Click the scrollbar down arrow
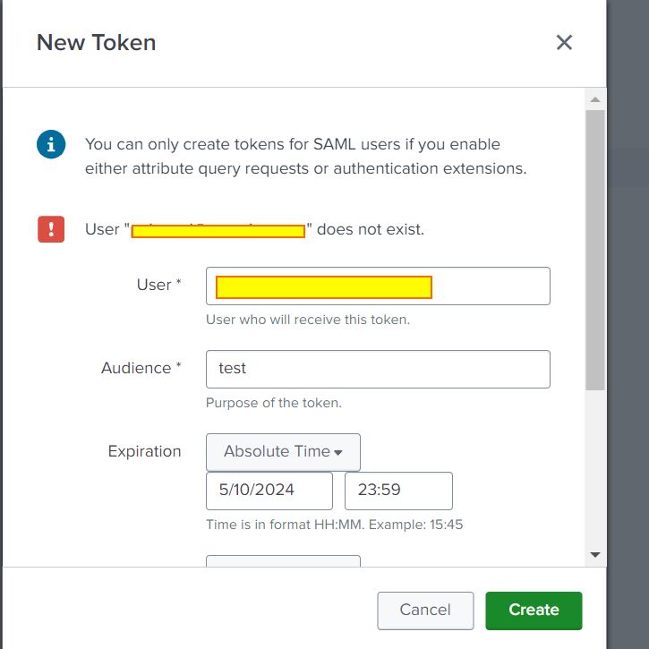The width and height of the screenshot is (649, 649). (594, 555)
